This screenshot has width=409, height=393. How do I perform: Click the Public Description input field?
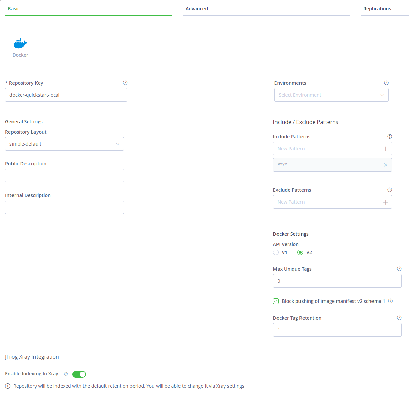coord(65,176)
